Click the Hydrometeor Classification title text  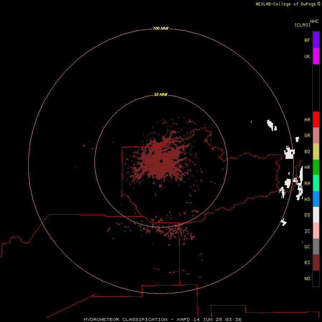pyautogui.click(x=126, y=319)
